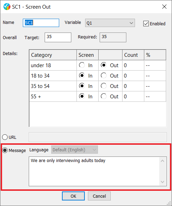Toggle the Enabled checkbox
The image size is (172, 206).
146,24
